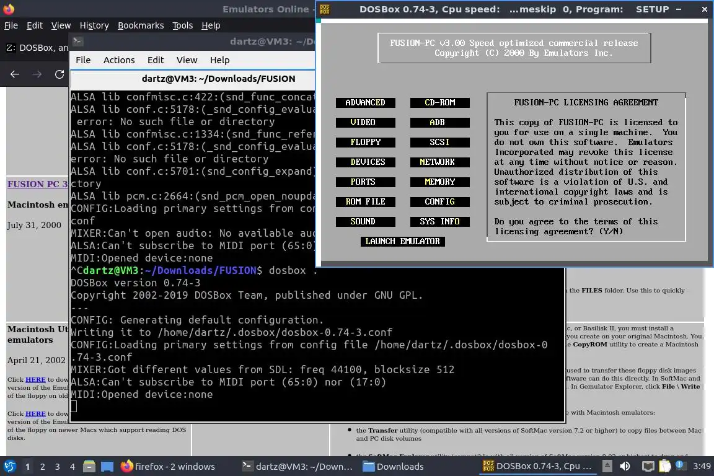Click the network connection tray icon
The width and height of the screenshot is (714, 476).
pos(648,466)
